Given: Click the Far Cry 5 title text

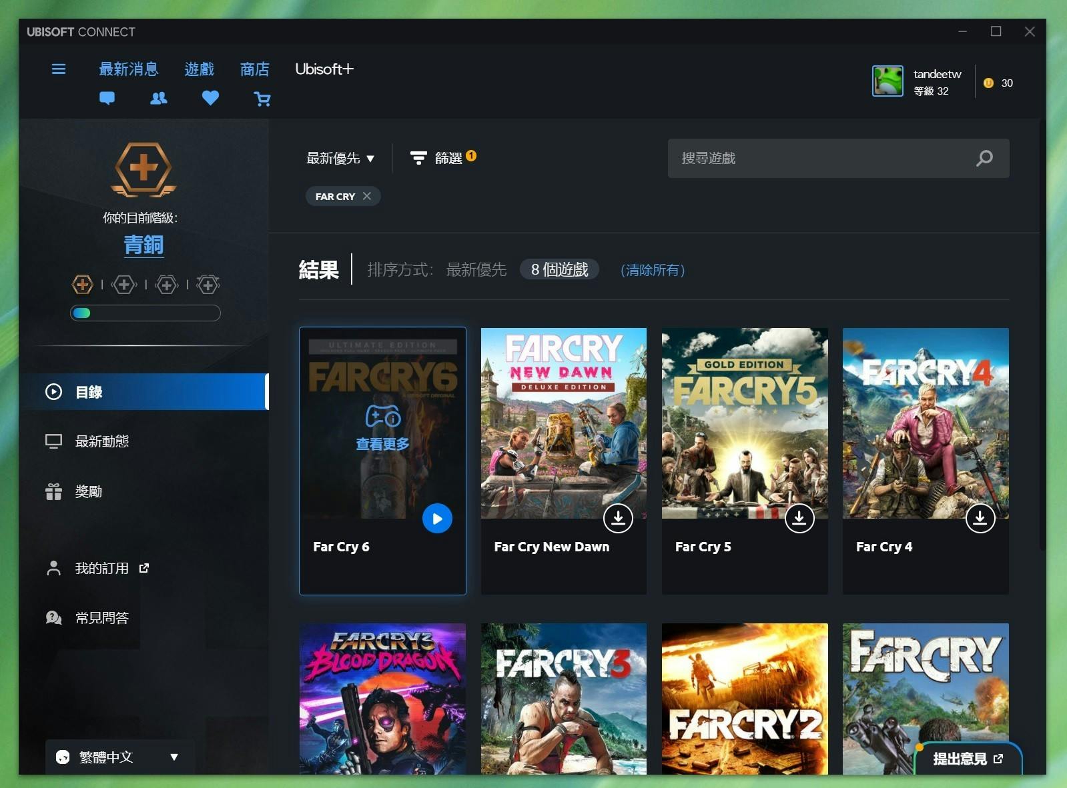Looking at the screenshot, I should (703, 547).
